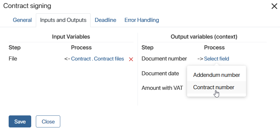Select the Inputs and Outputs tab
Screen dimensions: 280x129
point(63,20)
